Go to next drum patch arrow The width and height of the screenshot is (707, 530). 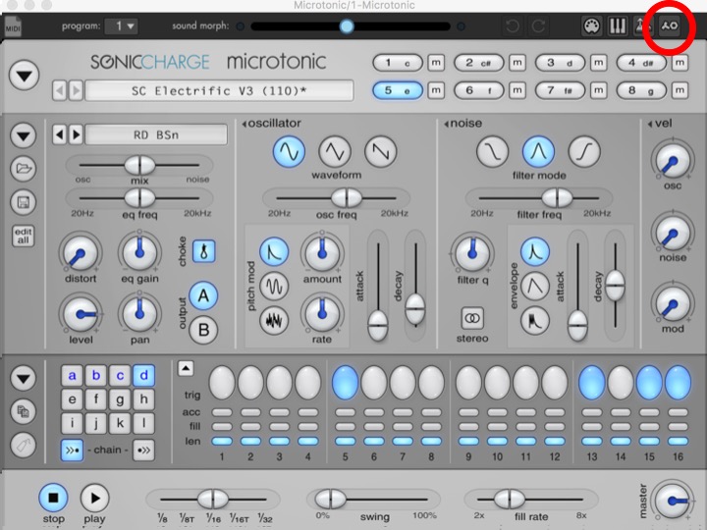click(x=76, y=134)
